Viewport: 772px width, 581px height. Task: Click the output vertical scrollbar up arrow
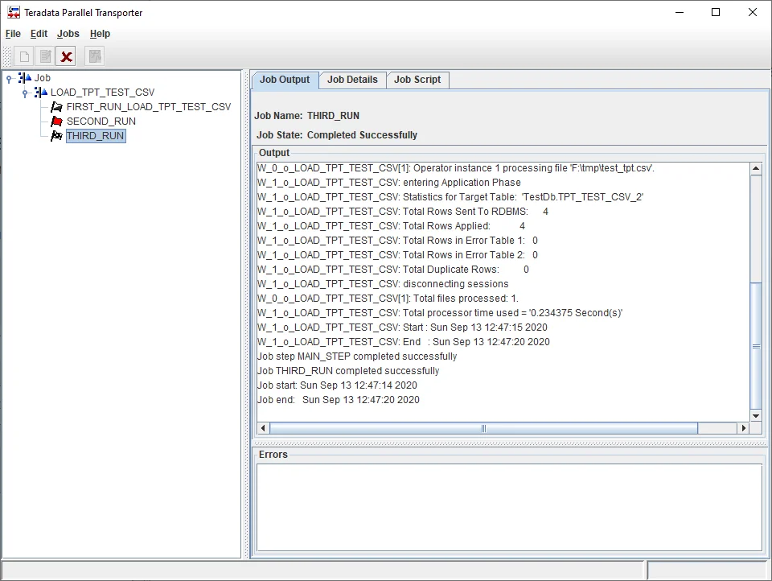click(755, 169)
